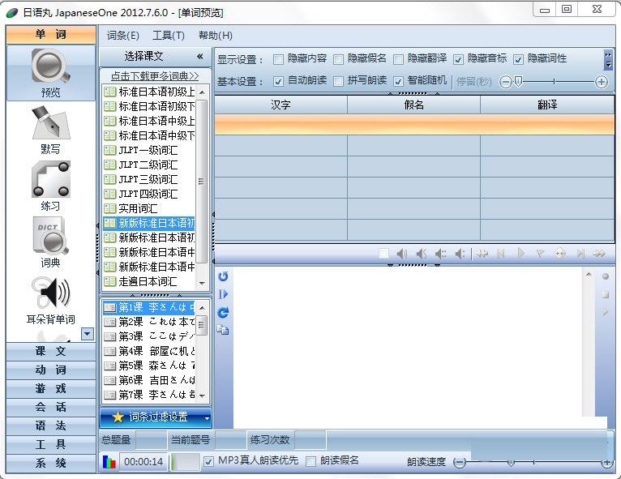
Task: Uncheck 隐藏音标 checkbox
Action: 458,59
